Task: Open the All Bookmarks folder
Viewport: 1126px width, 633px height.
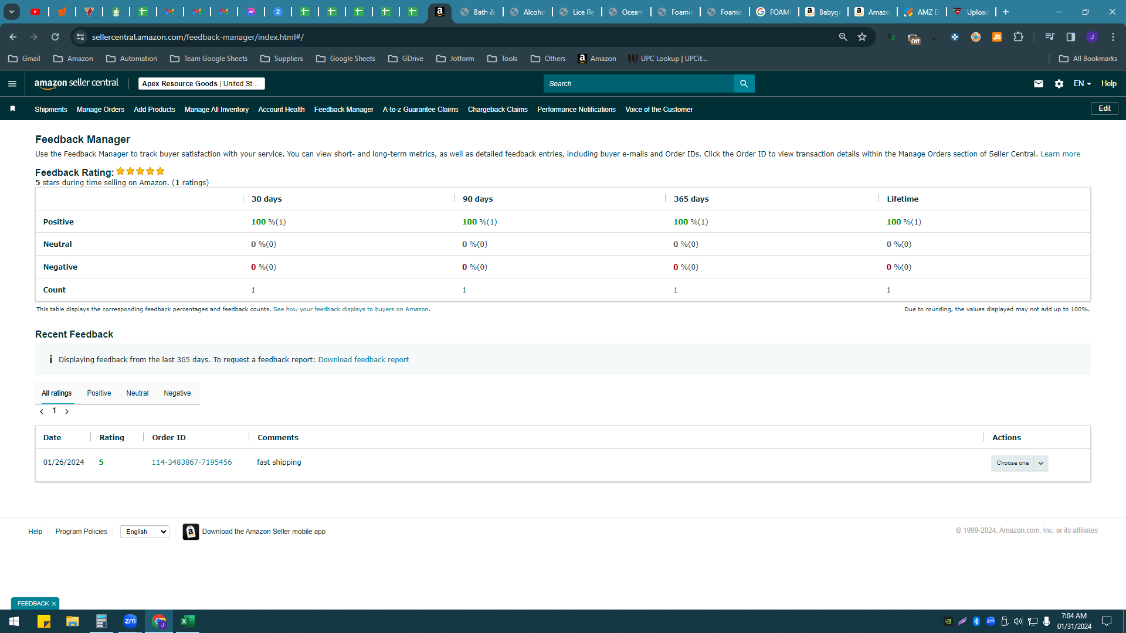Action: tap(1088, 59)
